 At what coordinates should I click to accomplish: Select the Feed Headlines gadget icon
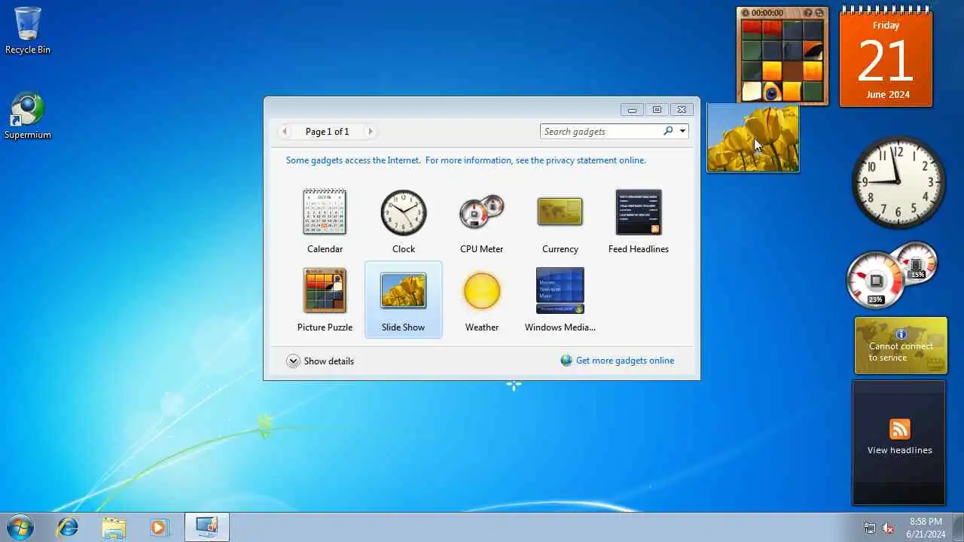(x=638, y=212)
